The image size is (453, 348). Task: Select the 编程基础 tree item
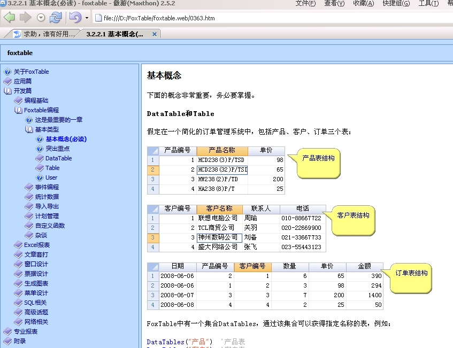36,100
